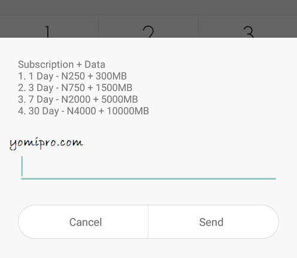The image size is (297, 258).
Task: Tap dimmed dialpad key 3
Action: click(x=248, y=26)
